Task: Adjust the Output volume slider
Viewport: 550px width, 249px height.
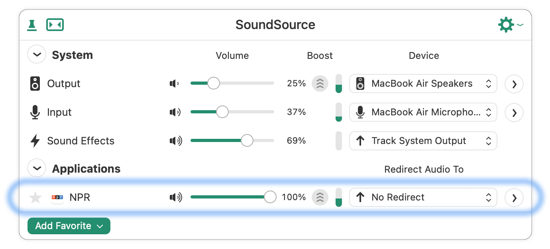Action: (x=232, y=83)
